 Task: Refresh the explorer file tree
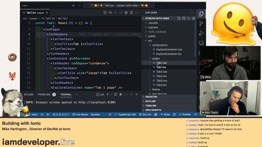coord(189,18)
